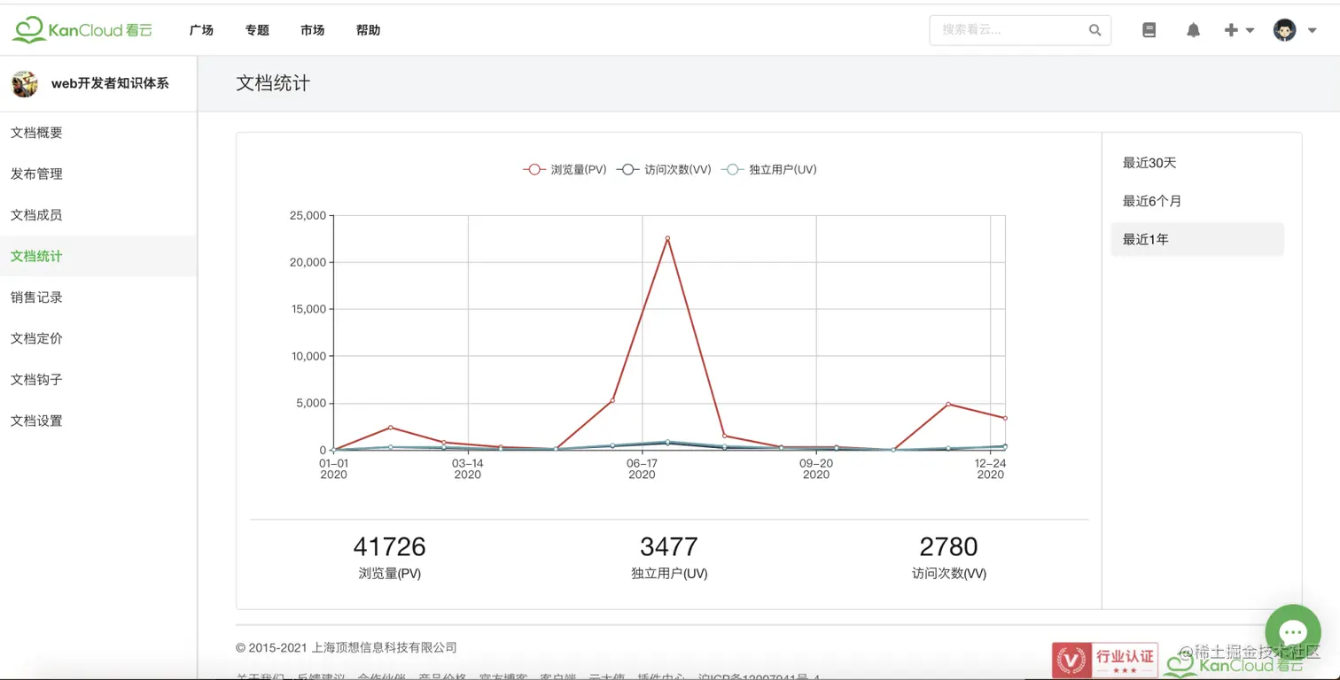Click the 10,000 y-axis label

(308, 356)
